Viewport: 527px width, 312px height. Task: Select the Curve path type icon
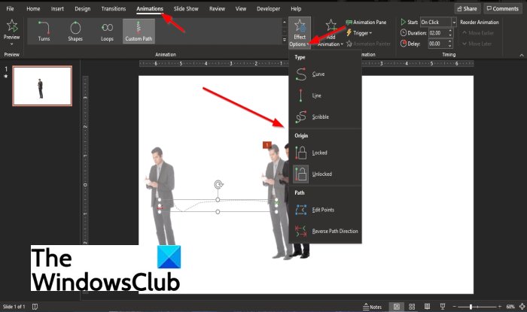coord(301,74)
